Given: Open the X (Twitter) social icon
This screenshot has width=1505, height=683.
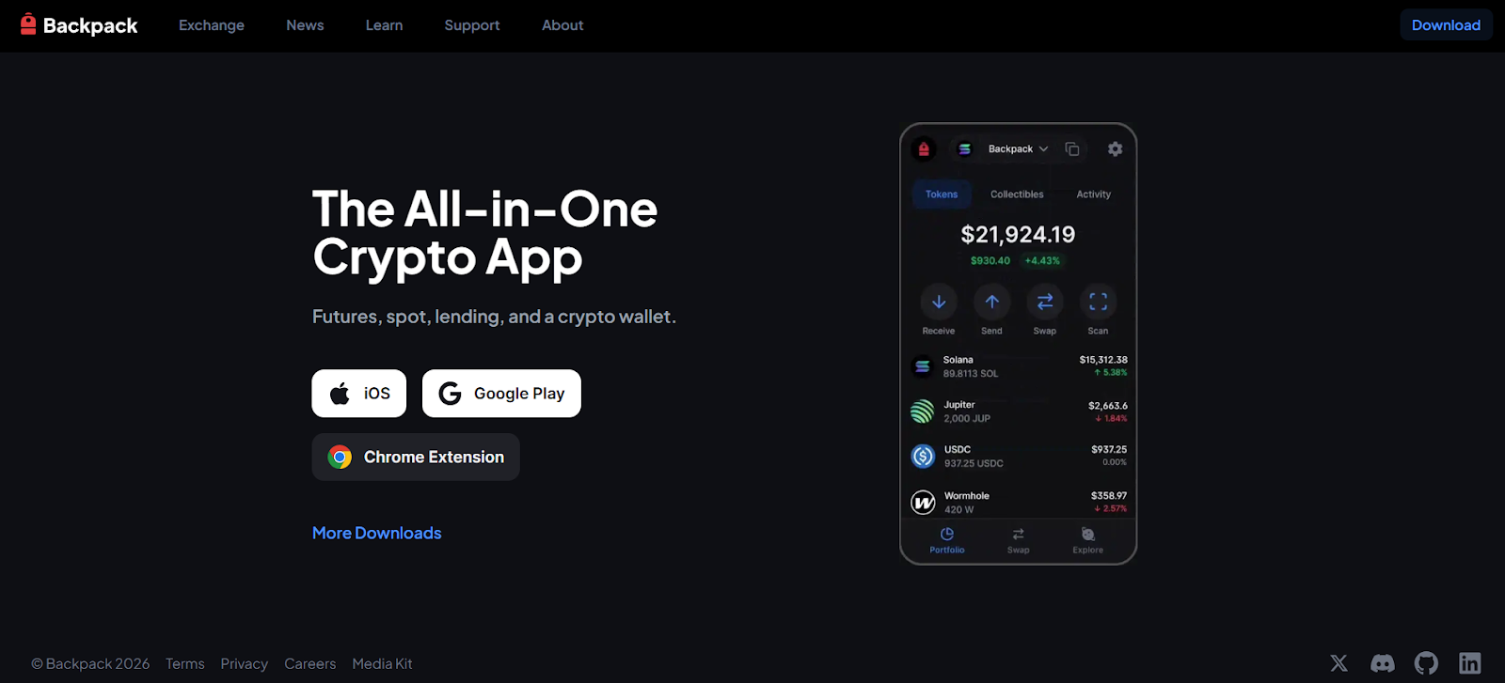Looking at the screenshot, I should point(1339,663).
